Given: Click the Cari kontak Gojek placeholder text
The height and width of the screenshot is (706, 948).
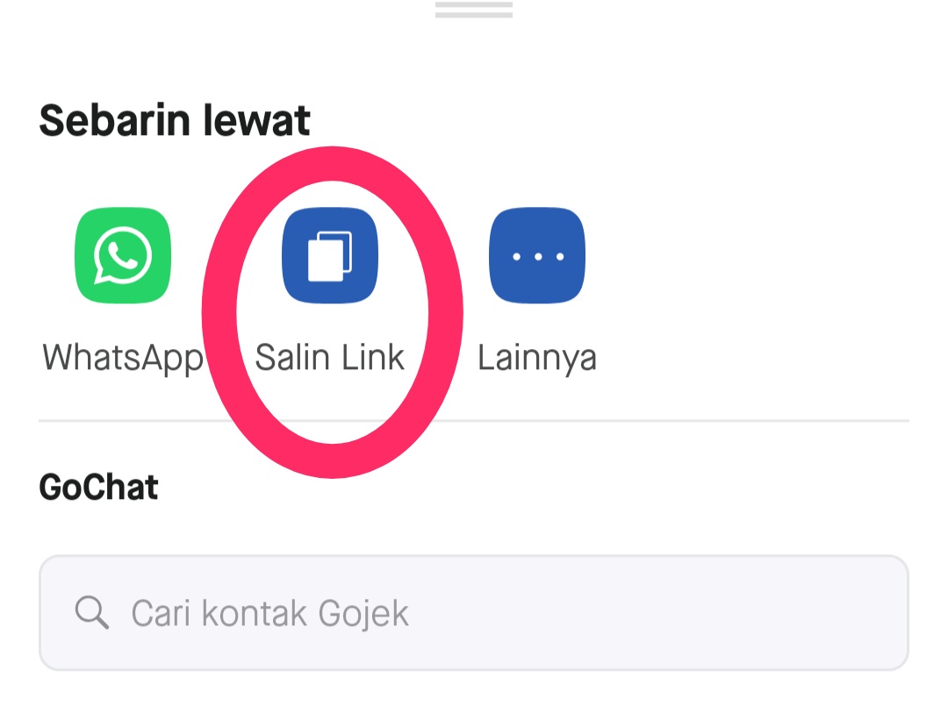Looking at the screenshot, I should [x=270, y=614].
